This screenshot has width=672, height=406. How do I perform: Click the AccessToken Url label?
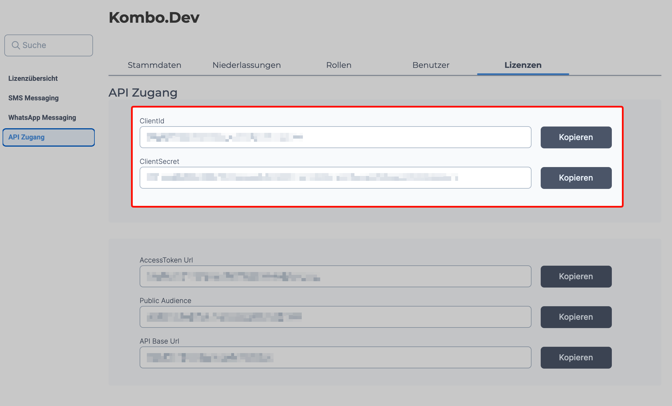point(166,260)
